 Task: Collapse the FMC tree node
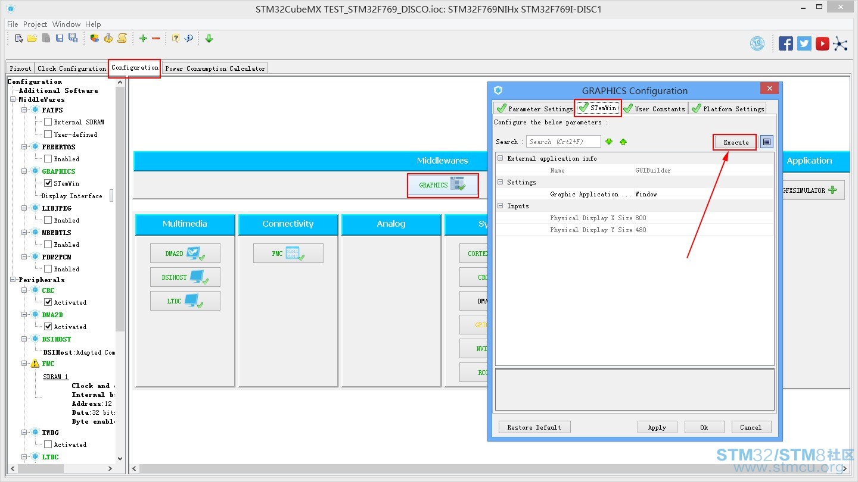coord(24,364)
